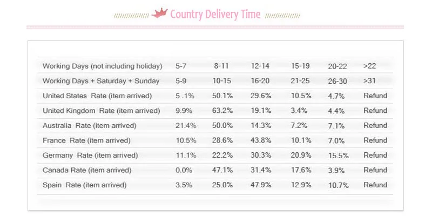Click Refund in the Germany row
The width and height of the screenshot is (432, 223).
[375, 155]
